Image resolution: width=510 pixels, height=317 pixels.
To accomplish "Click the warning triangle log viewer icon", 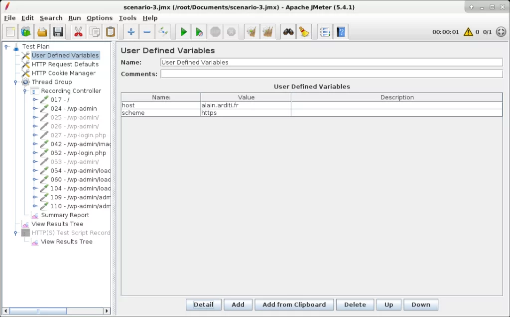I will click(x=468, y=32).
